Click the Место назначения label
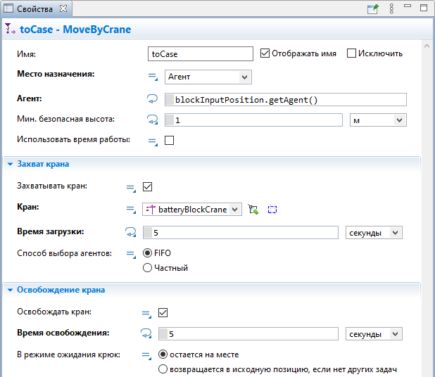The image size is (435, 377). point(56,74)
